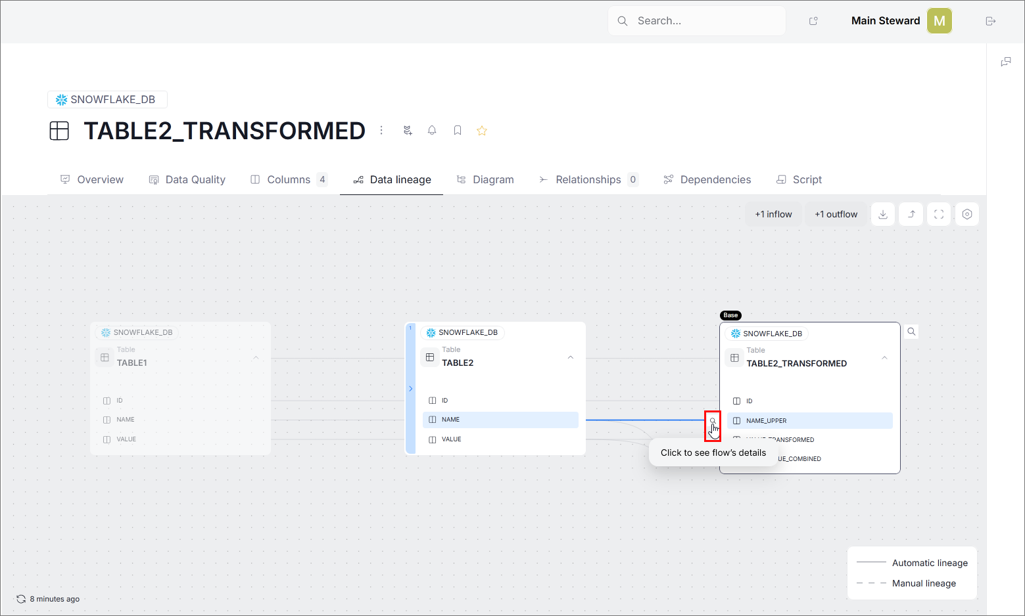Open the three-dot menu next to the title
The width and height of the screenshot is (1025, 616).
(x=381, y=130)
